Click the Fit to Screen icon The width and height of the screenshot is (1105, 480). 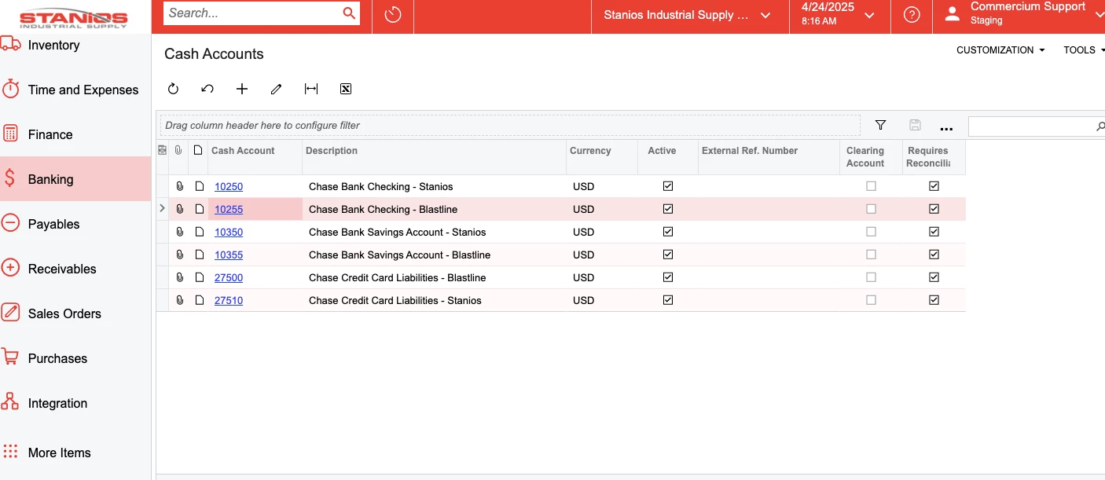pos(311,89)
